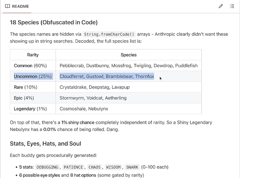The width and height of the screenshot is (275, 178).
Task: Click the "18 Species (Obfuscated in Code)" heading
Action: tap(53, 22)
